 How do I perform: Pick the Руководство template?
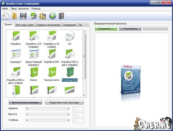(70, 74)
